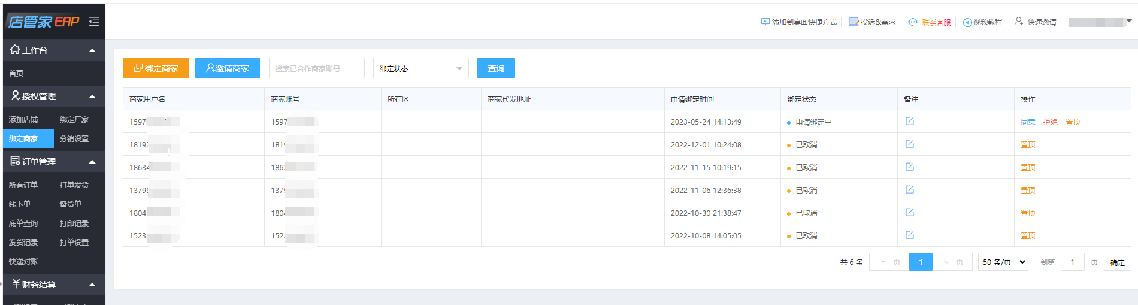Click 同意 link in first row
The image size is (1138, 305).
click(x=1028, y=122)
